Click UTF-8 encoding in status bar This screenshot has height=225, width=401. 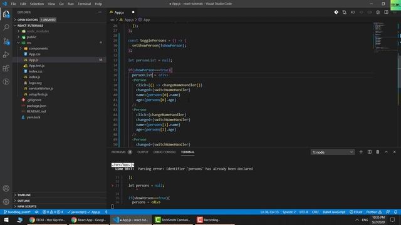[x=303, y=212]
